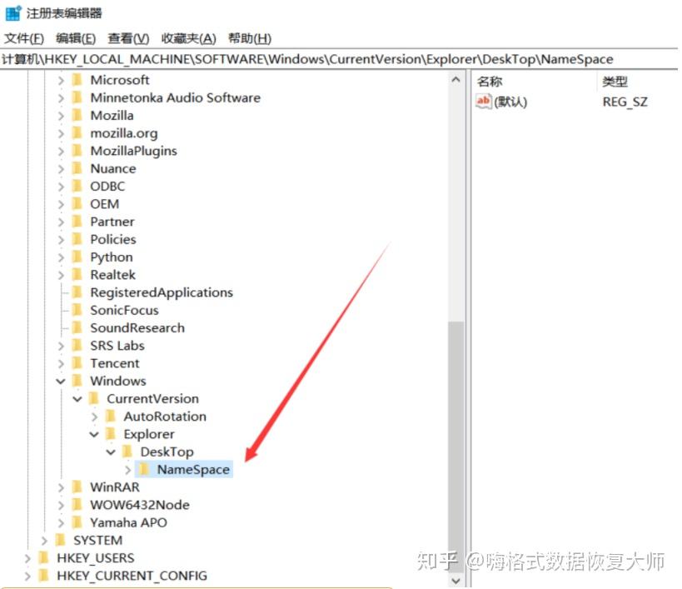This screenshot has width=682, height=589.
Task: Expand the OEM key
Action: pos(61,204)
